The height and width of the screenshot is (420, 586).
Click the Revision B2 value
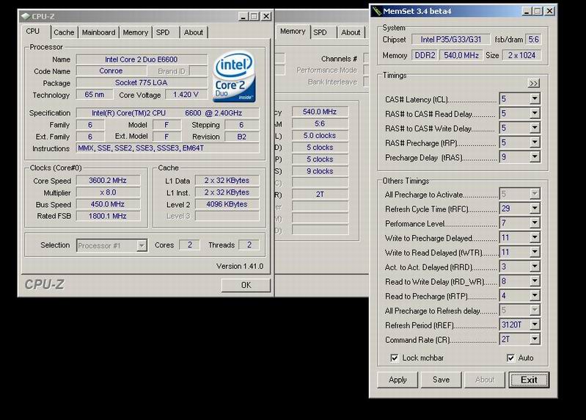click(x=242, y=137)
